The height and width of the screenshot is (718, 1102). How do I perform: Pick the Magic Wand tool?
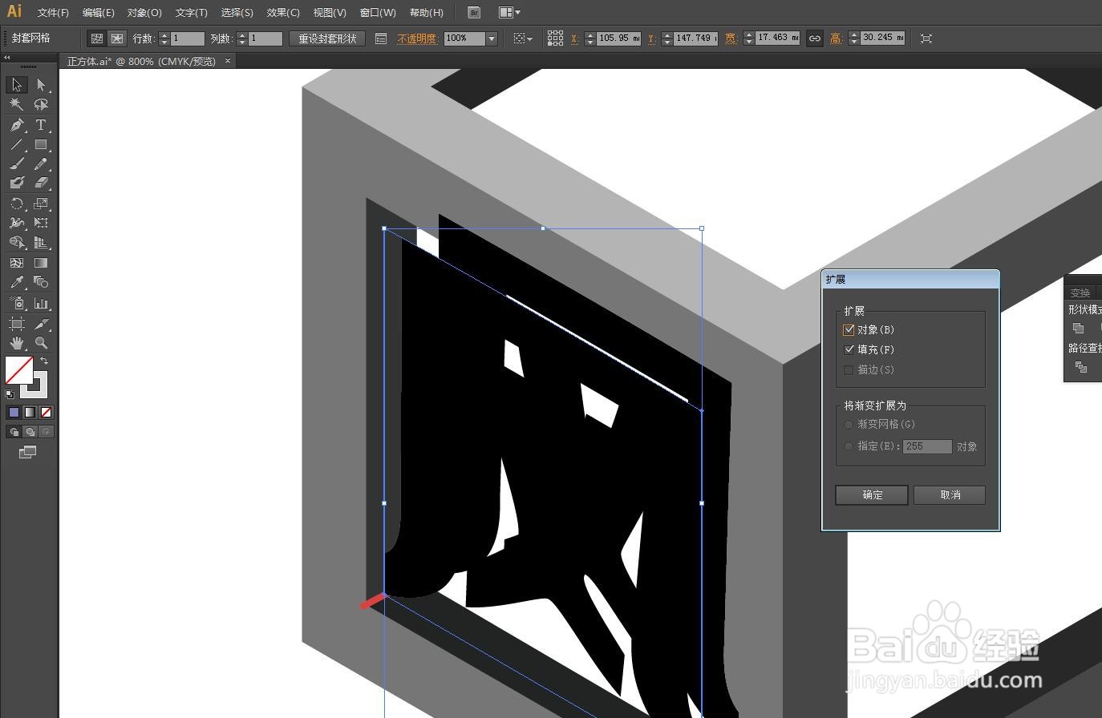click(x=16, y=104)
